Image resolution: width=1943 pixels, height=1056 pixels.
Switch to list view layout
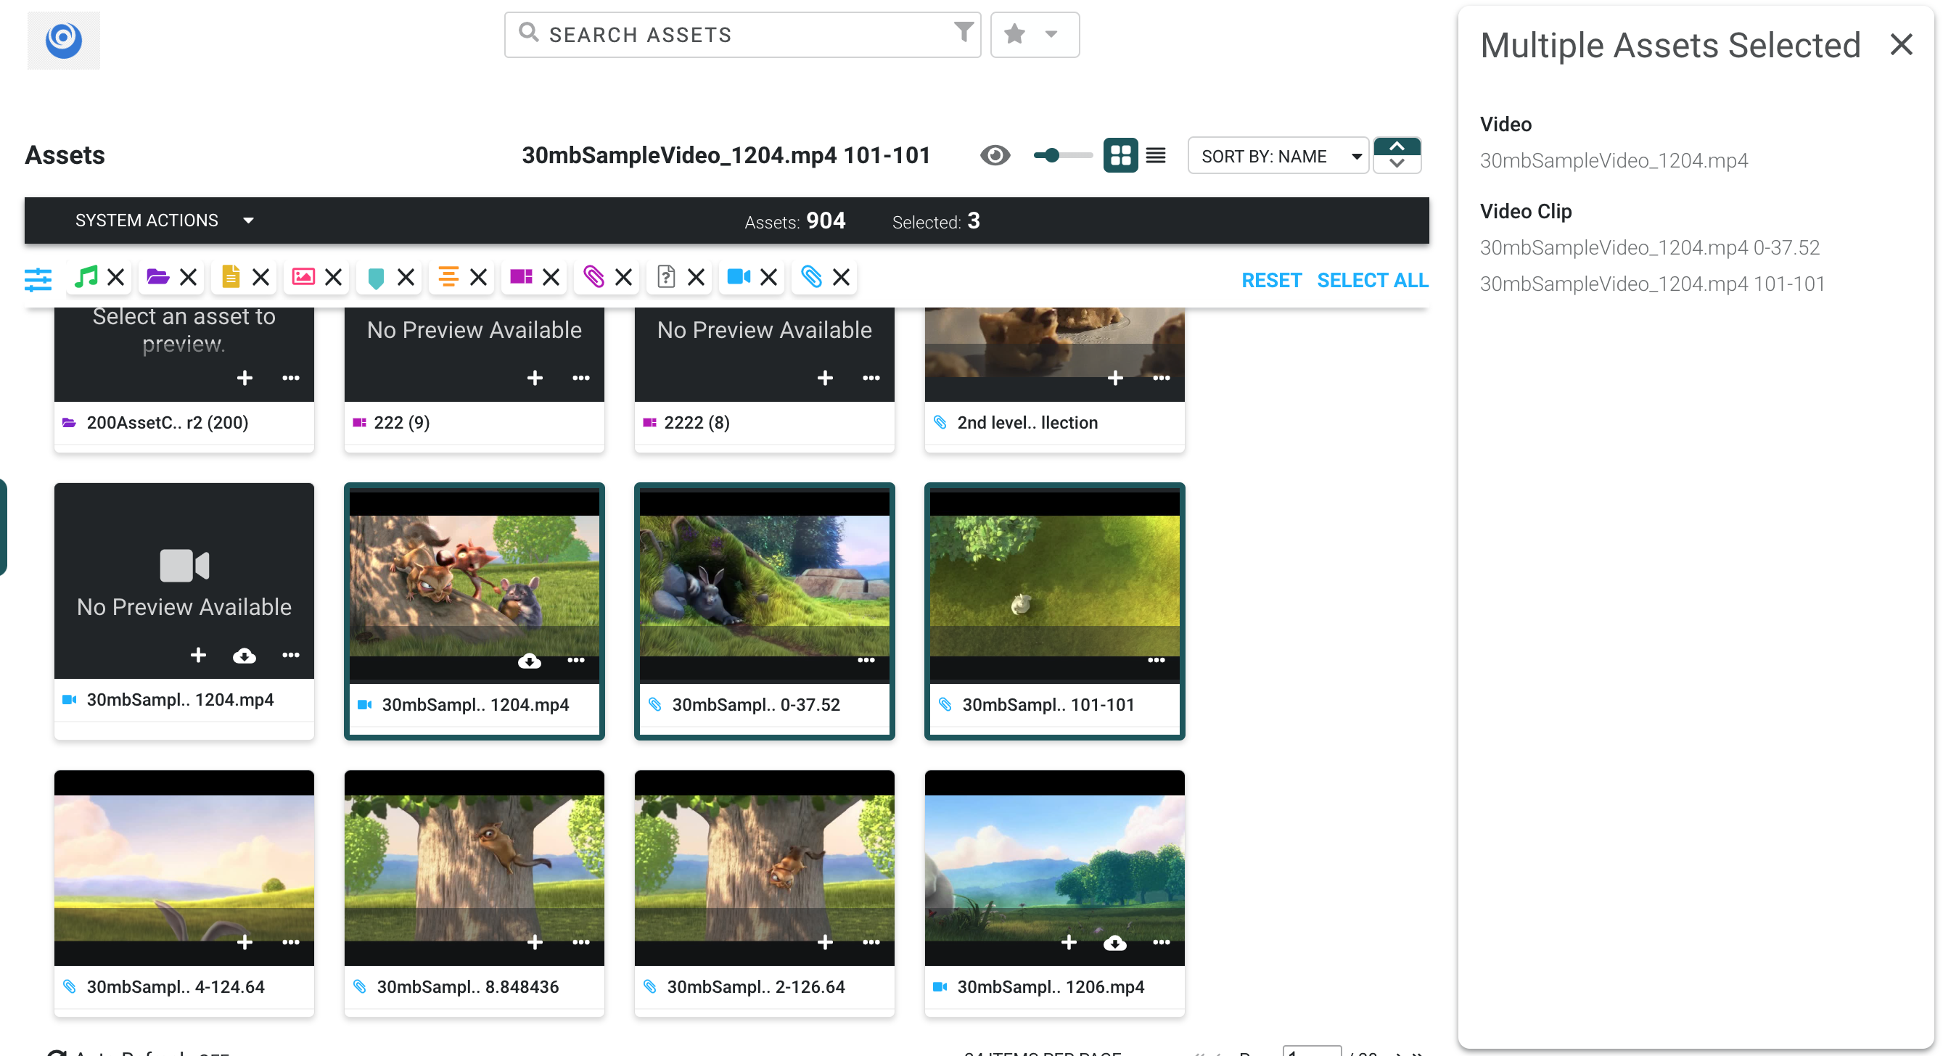click(1156, 155)
